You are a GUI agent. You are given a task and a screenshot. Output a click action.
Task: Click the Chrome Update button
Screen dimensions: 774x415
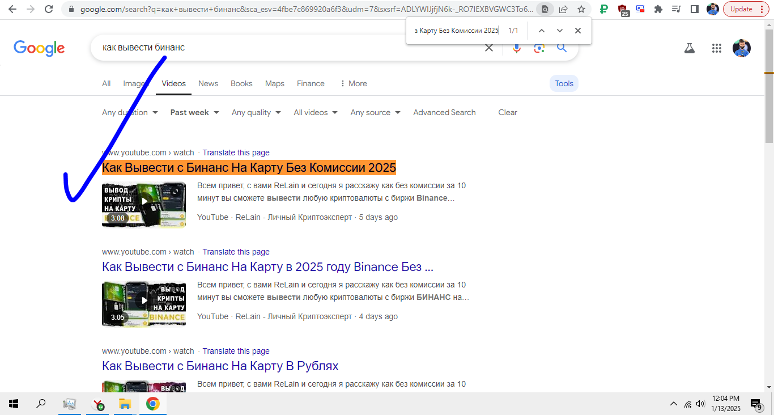coord(746,9)
